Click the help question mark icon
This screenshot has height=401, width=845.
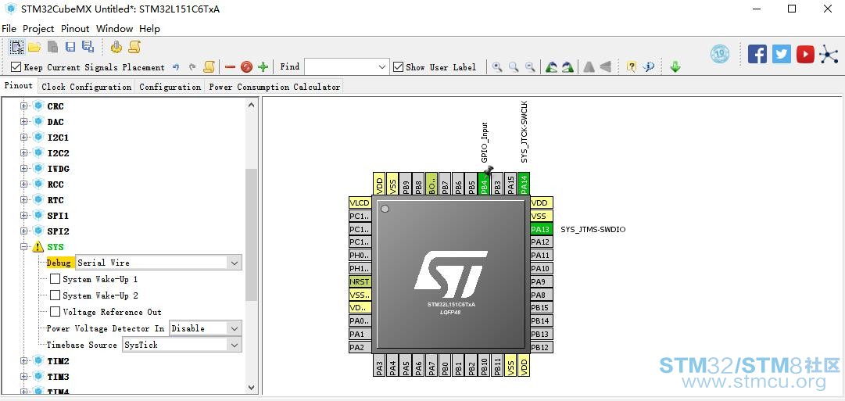point(632,67)
